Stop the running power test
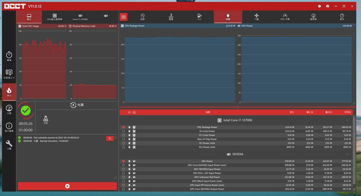Screen dimensions: 361x196 [67, 186]
